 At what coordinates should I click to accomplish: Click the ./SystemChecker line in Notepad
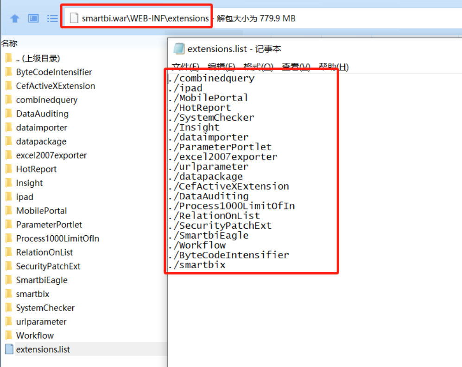[211, 117]
